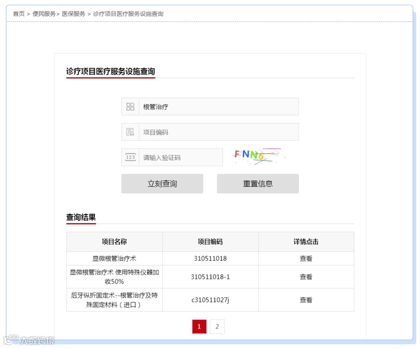Click the grid icon beside the 根管治疗 field
The width and height of the screenshot is (420, 348).
click(130, 106)
